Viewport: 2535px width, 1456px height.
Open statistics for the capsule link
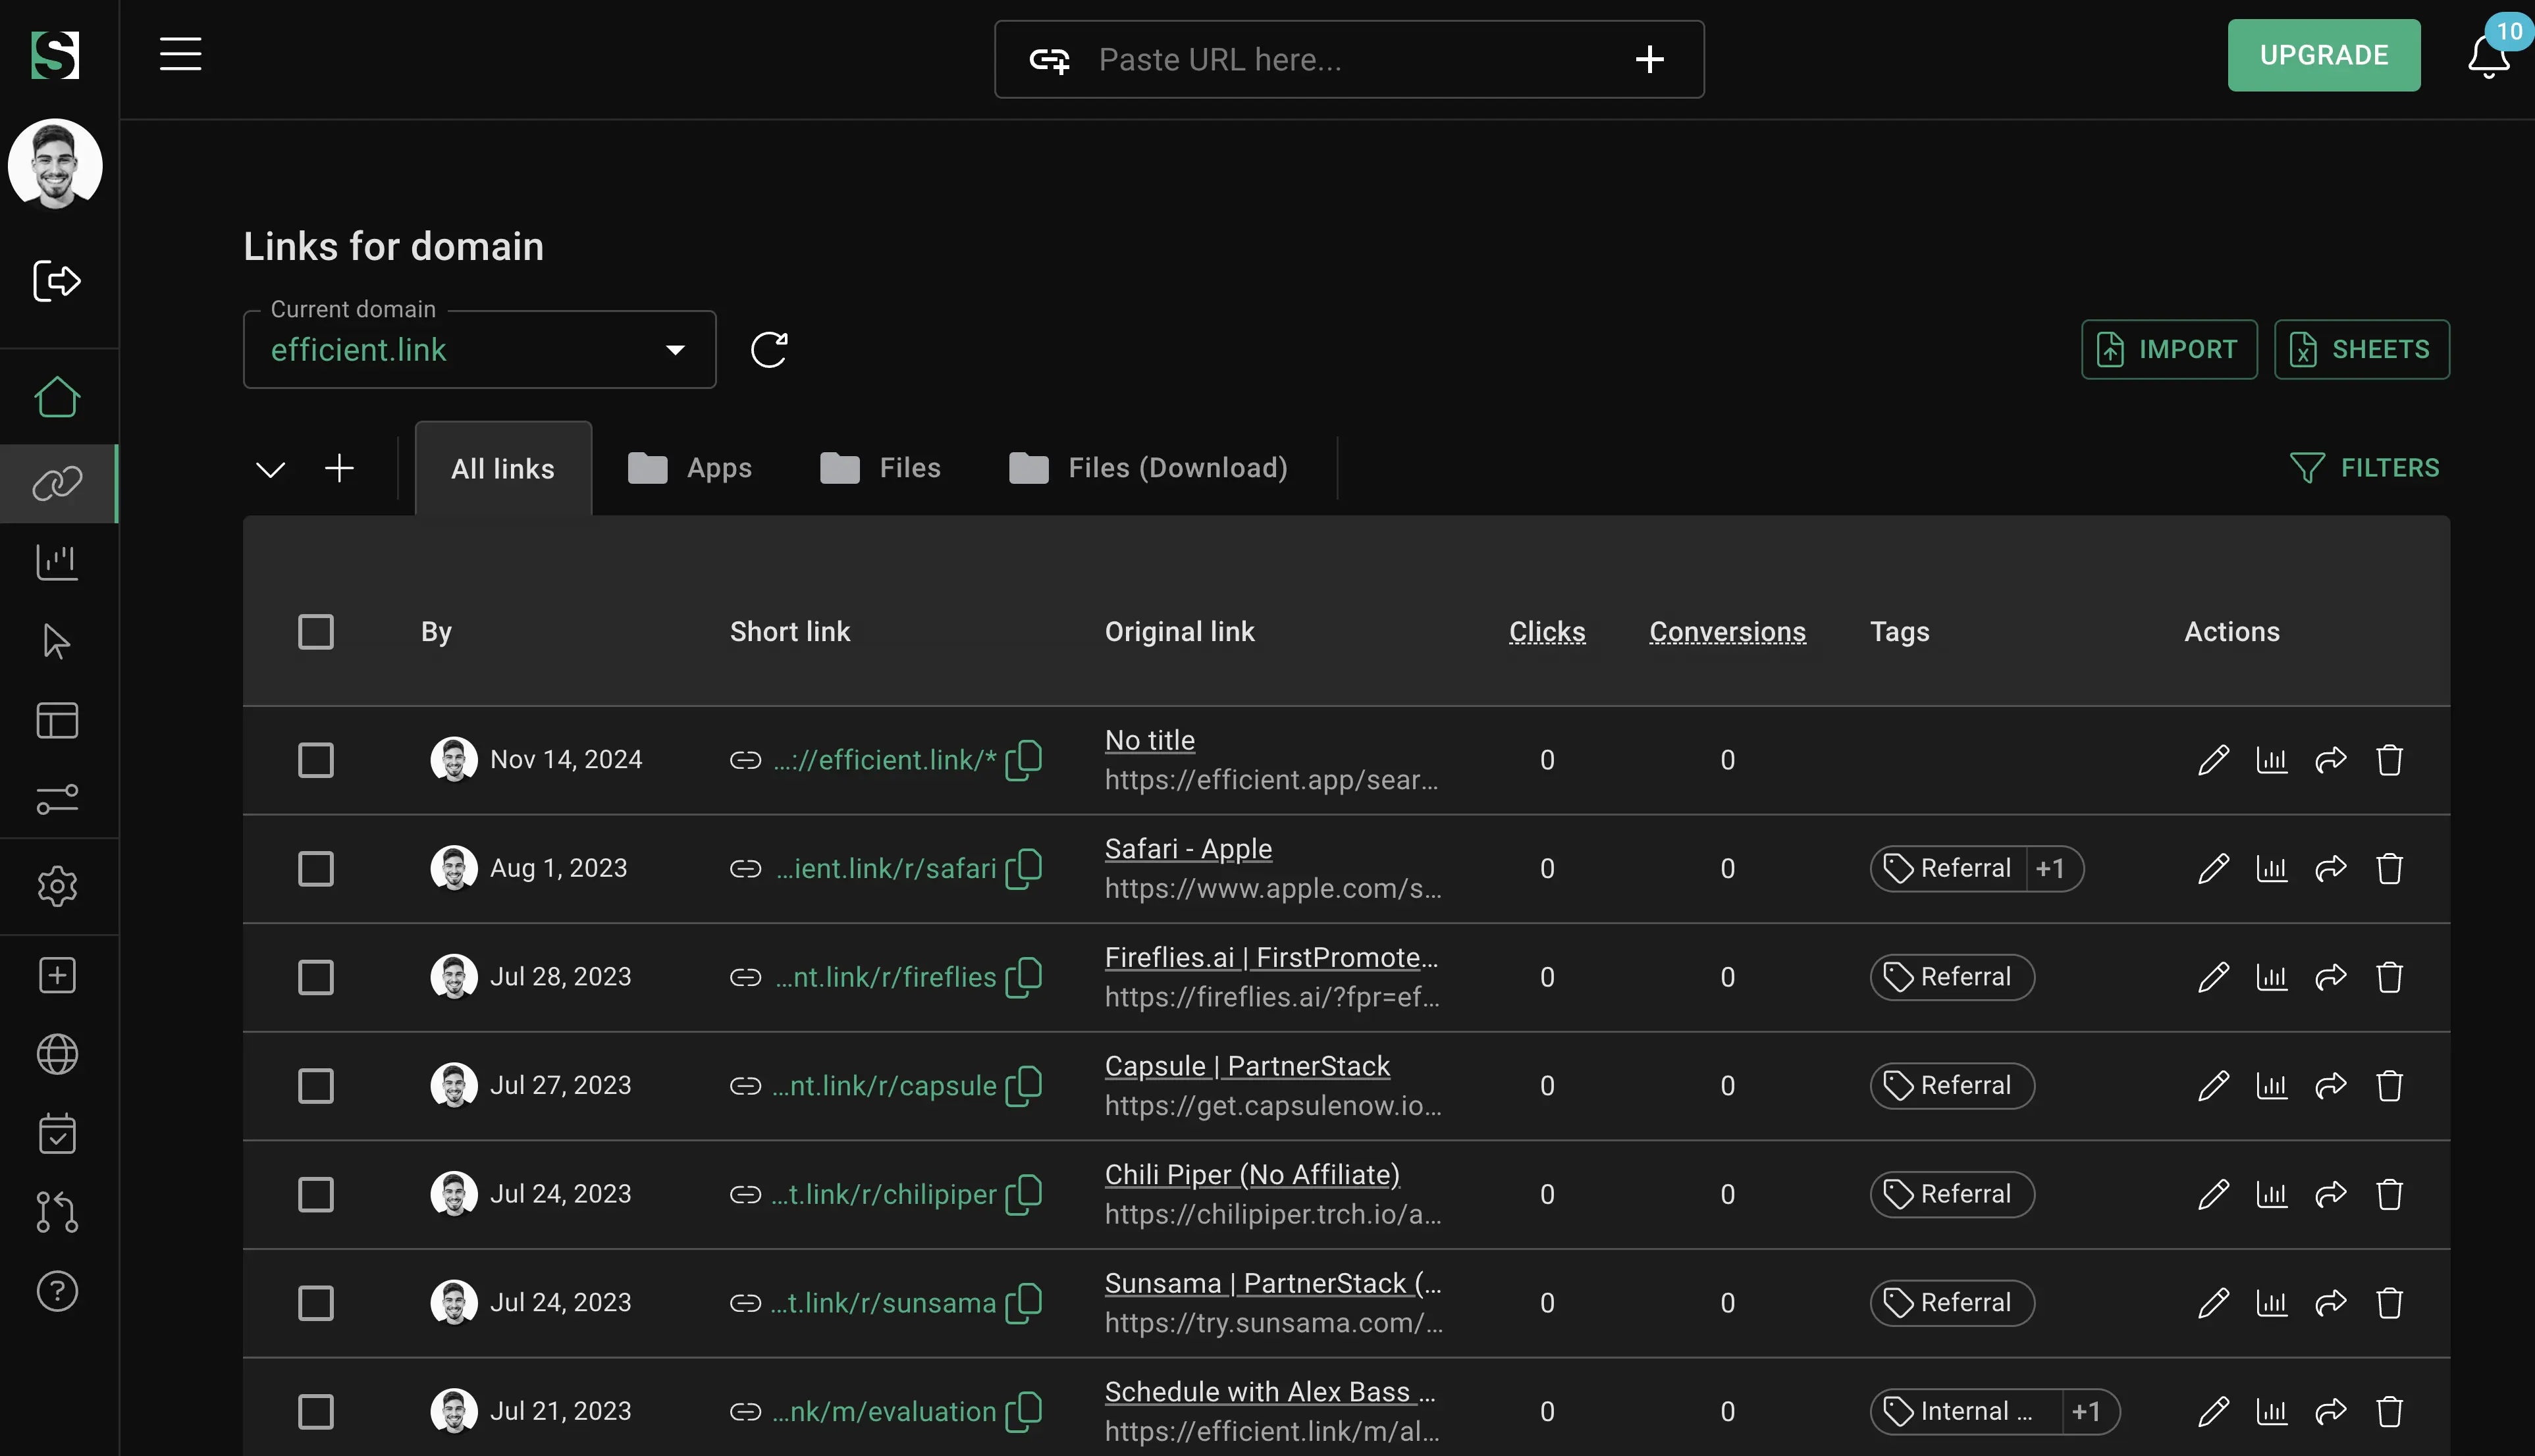pyautogui.click(x=2271, y=1085)
